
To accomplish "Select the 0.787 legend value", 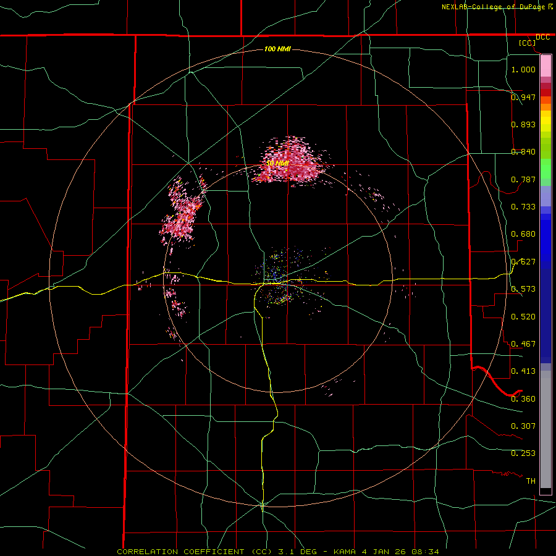I will coord(523,179).
